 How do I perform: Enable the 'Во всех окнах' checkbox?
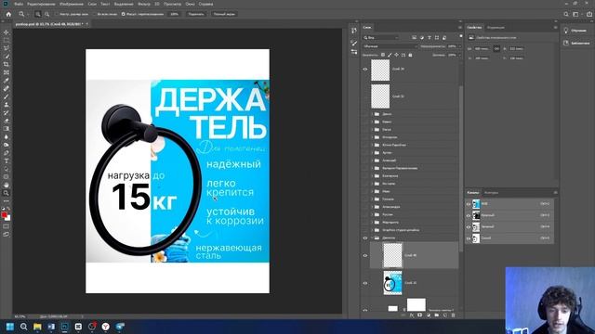[x=95, y=14]
